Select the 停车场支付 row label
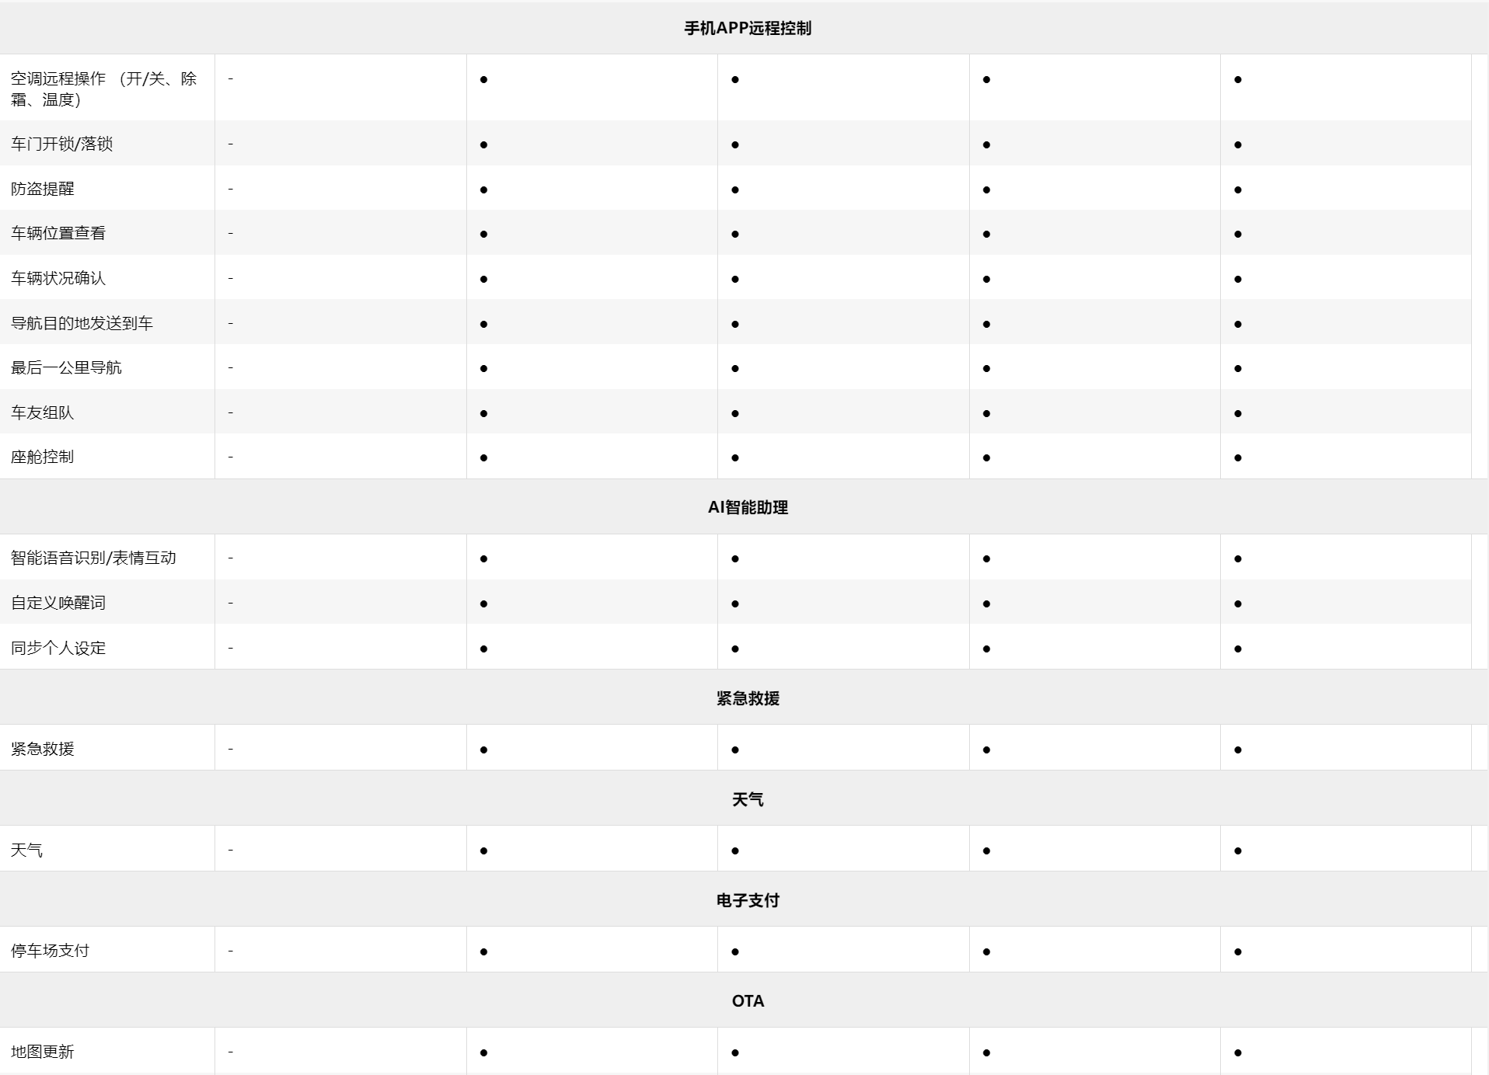Image resolution: width=1489 pixels, height=1075 pixels. coord(51,951)
